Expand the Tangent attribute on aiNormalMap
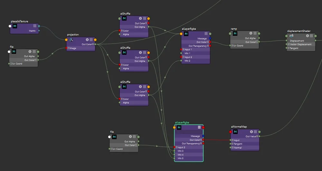322x171 pixels. pyautogui.click(x=232, y=144)
